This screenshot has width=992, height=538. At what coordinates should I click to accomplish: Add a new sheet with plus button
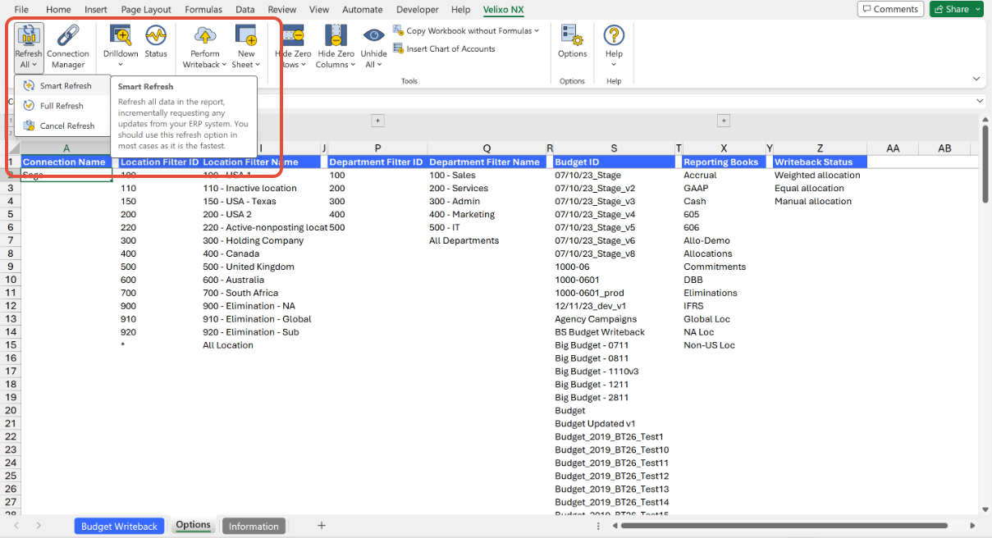(322, 526)
